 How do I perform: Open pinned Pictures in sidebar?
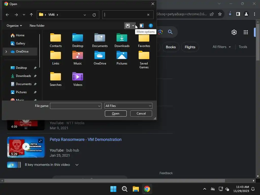coord(21,92)
